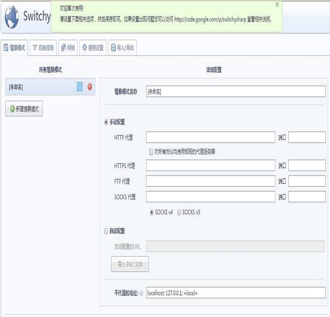Select the SOCKS v5 radio button
This screenshot has width=330, height=317.
(179, 212)
